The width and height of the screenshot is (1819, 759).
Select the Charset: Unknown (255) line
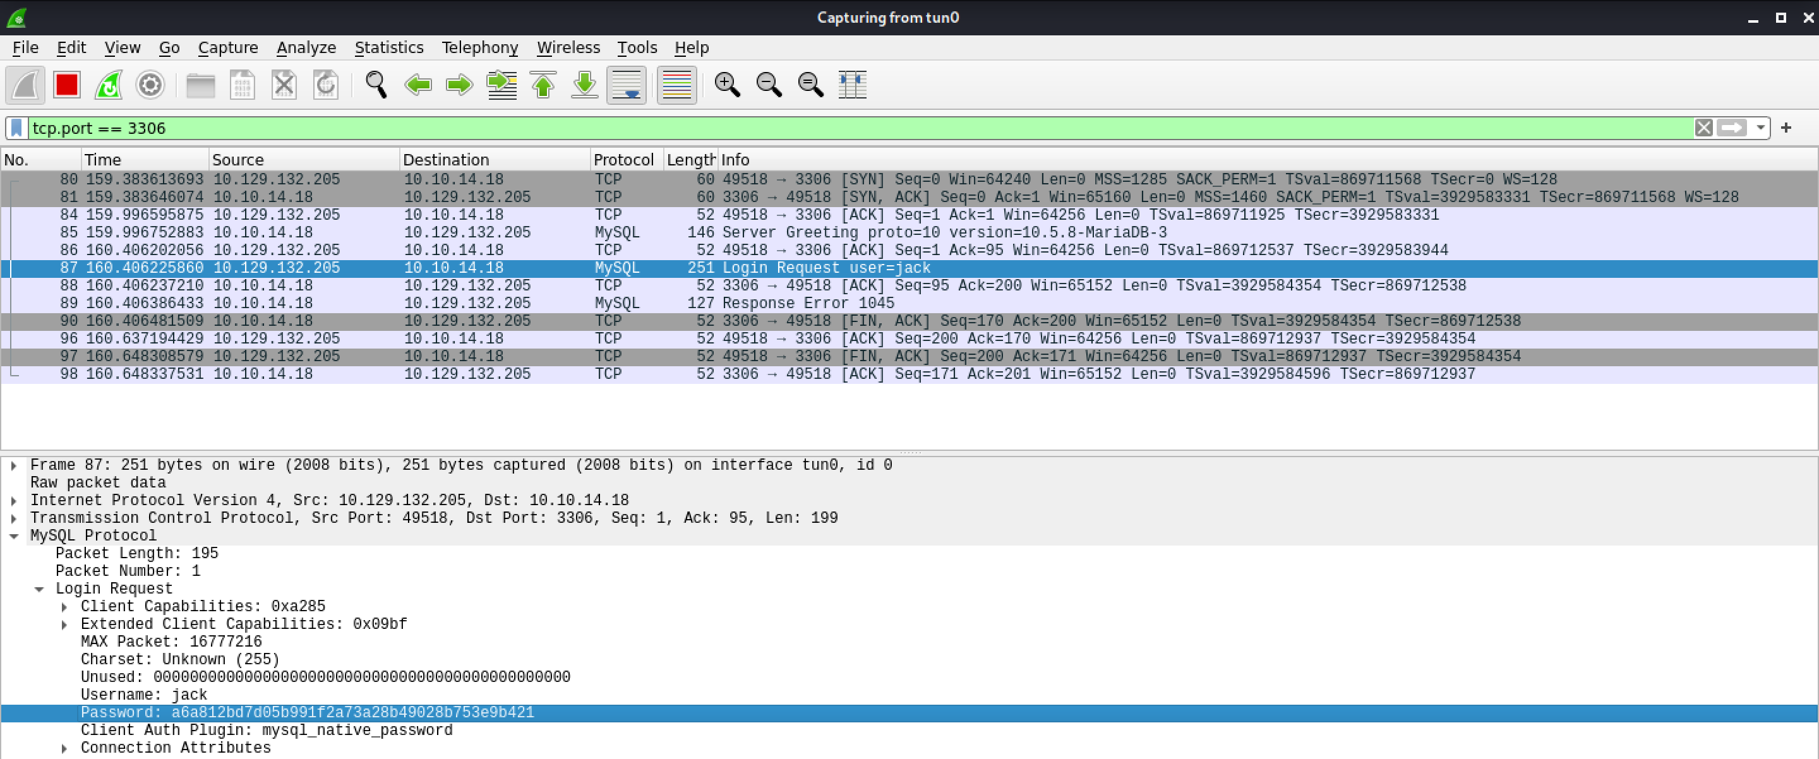[180, 659]
